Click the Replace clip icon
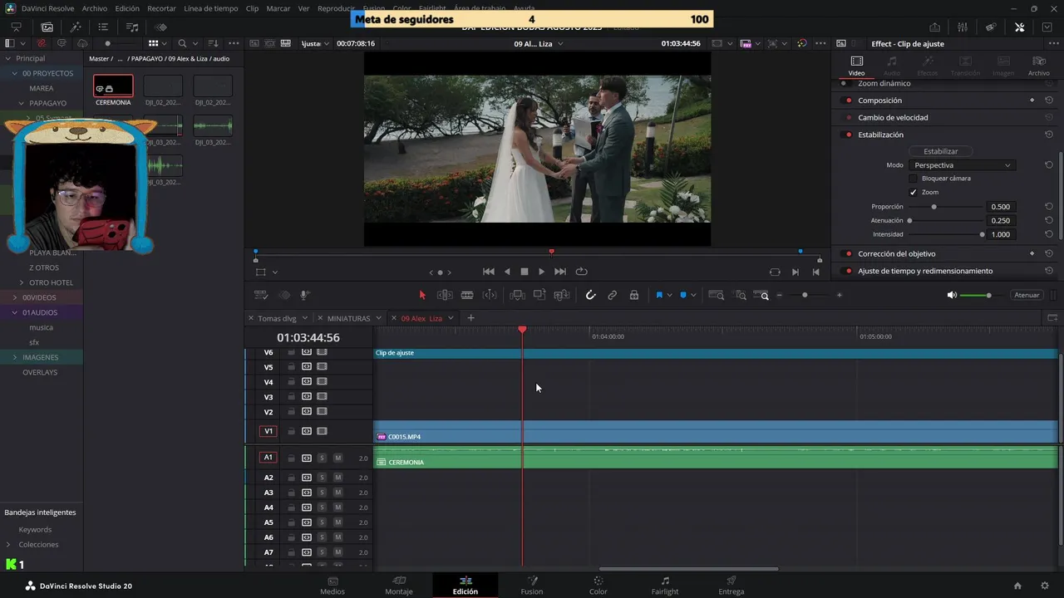The width and height of the screenshot is (1064, 598). [x=562, y=295]
